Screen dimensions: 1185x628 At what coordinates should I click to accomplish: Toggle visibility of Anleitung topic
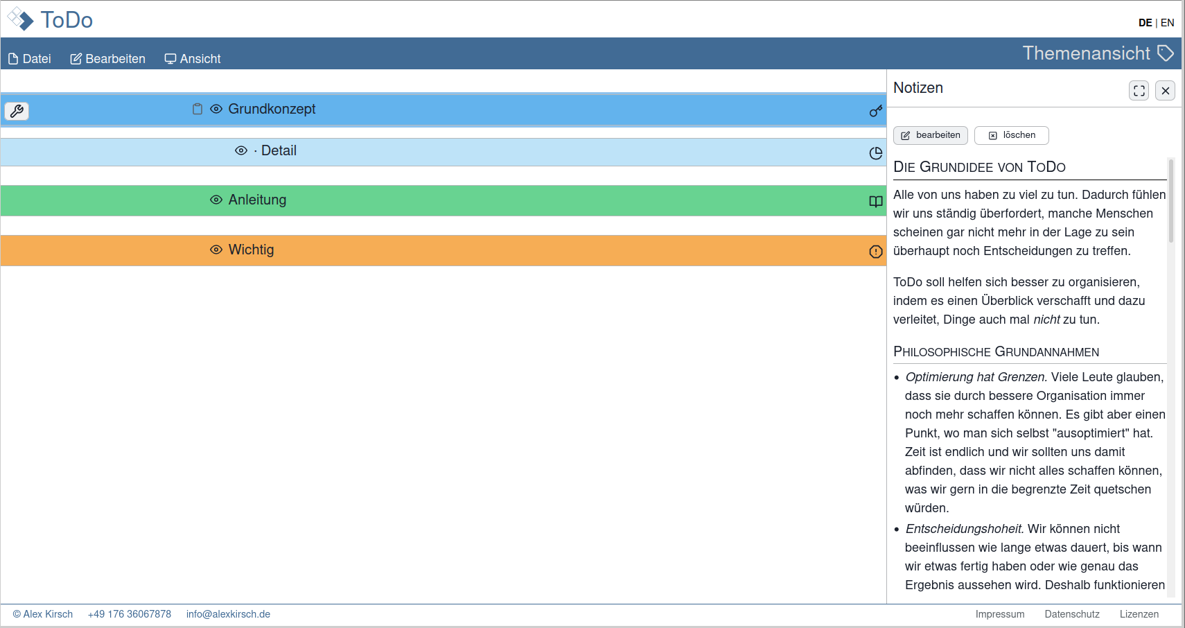coord(216,200)
